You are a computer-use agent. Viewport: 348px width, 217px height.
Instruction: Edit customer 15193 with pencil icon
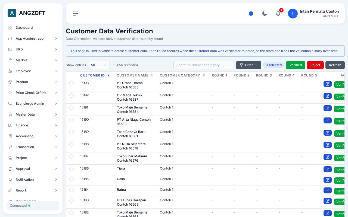[x=328, y=84]
